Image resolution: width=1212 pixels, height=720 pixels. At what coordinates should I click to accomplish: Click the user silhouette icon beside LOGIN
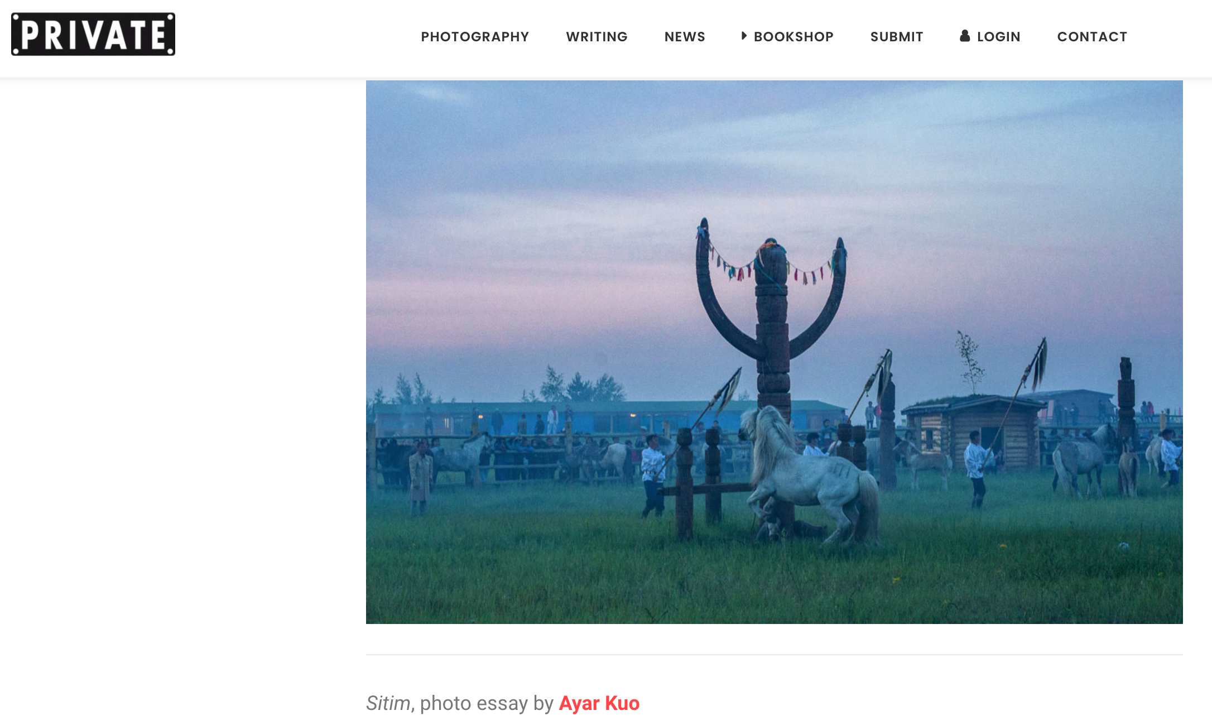pos(965,36)
